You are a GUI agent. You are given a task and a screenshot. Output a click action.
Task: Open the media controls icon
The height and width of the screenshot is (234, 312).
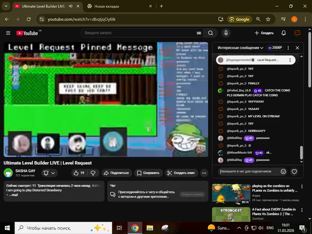[283, 19]
